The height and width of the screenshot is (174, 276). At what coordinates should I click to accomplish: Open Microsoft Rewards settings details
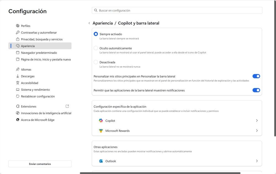(x=257, y=131)
